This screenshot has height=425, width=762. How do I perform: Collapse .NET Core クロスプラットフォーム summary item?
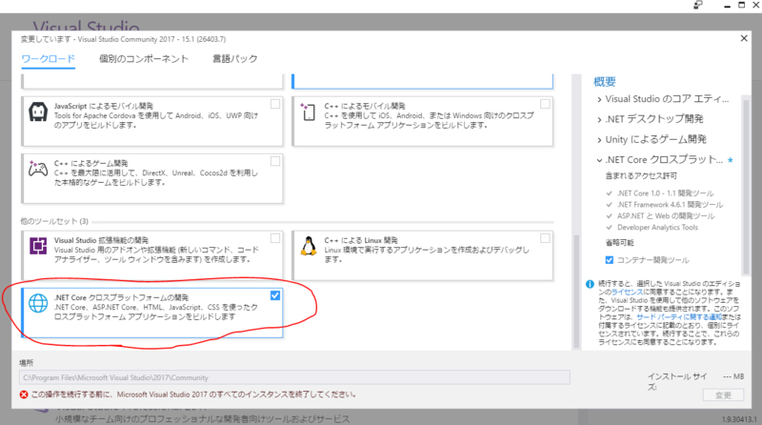[x=599, y=160]
